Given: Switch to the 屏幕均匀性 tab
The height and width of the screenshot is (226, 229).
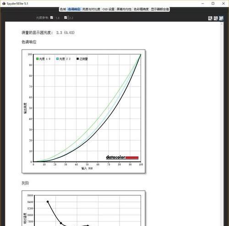Looking at the screenshot, I should pyautogui.click(x=124, y=9).
